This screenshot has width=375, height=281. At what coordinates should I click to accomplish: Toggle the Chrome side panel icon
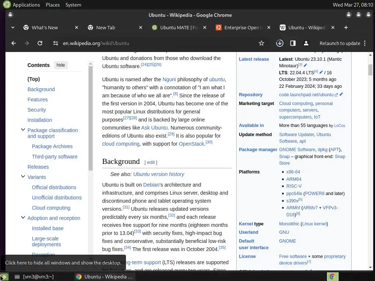coord(293,43)
